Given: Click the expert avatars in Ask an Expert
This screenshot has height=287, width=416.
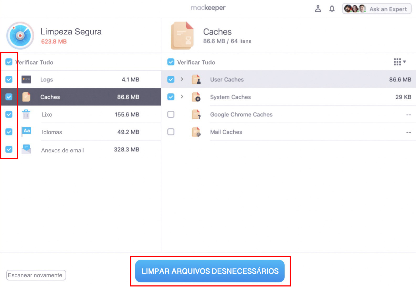Looking at the screenshot, I should pos(355,9).
